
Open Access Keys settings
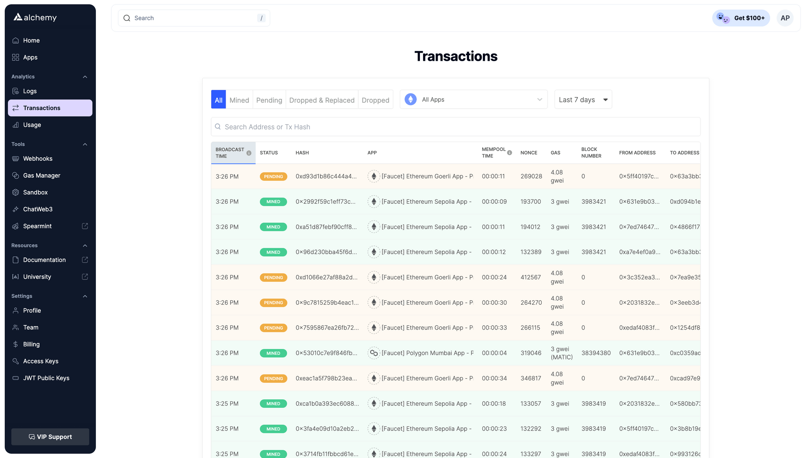41,361
